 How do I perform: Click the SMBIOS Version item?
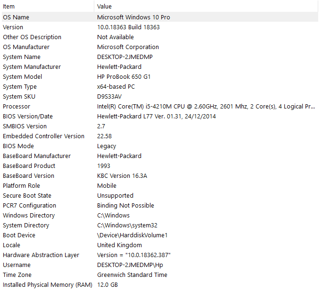point(25,126)
